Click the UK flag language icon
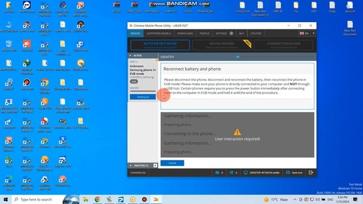Screen dimensions: 363x204 pyautogui.click(x=302, y=33)
